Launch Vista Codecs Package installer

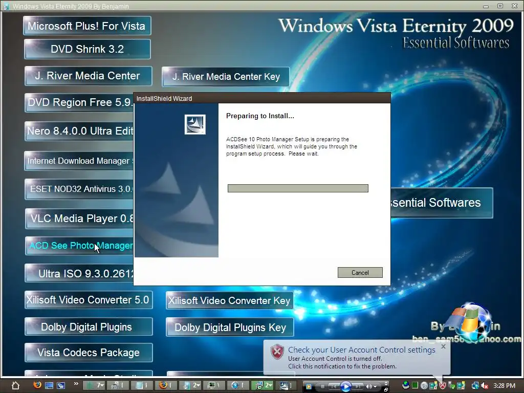tap(89, 353)
